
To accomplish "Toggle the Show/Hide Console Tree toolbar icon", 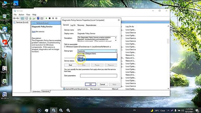I will coord(22,18).
